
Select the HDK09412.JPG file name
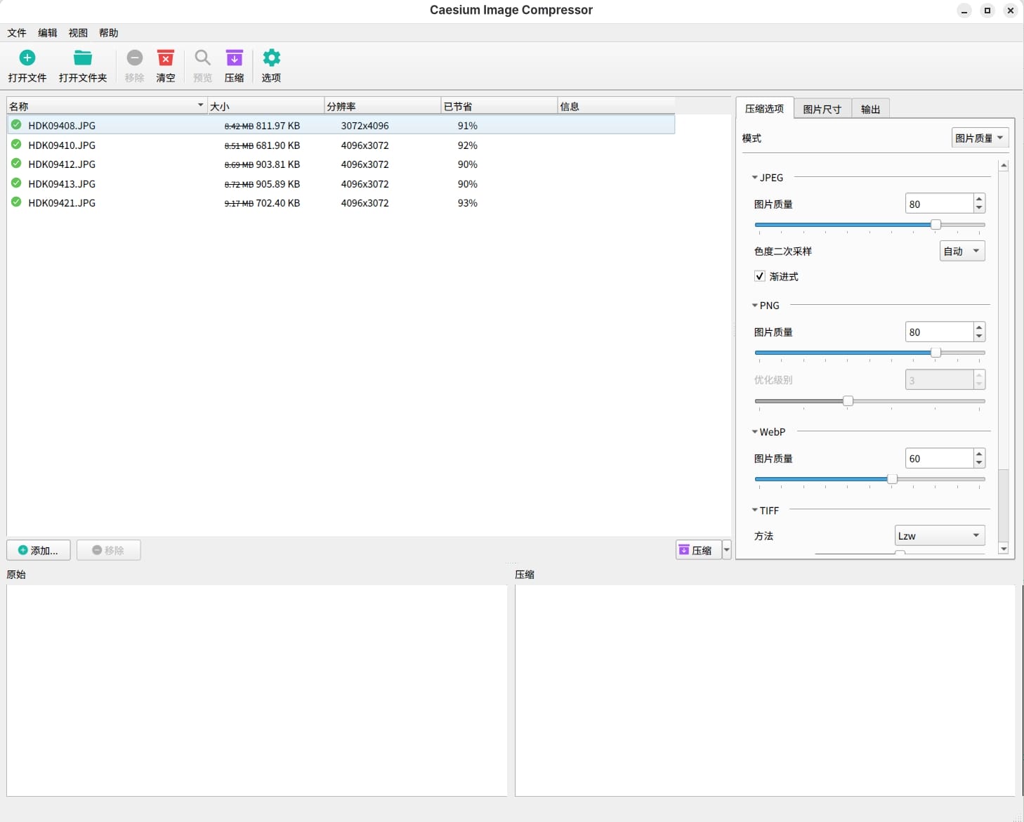coord(62,164)
